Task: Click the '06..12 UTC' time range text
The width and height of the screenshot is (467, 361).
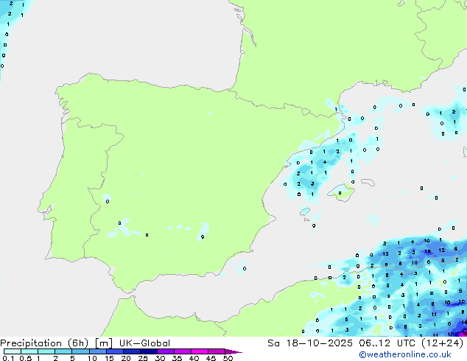Action: click(x=387, y=343)
